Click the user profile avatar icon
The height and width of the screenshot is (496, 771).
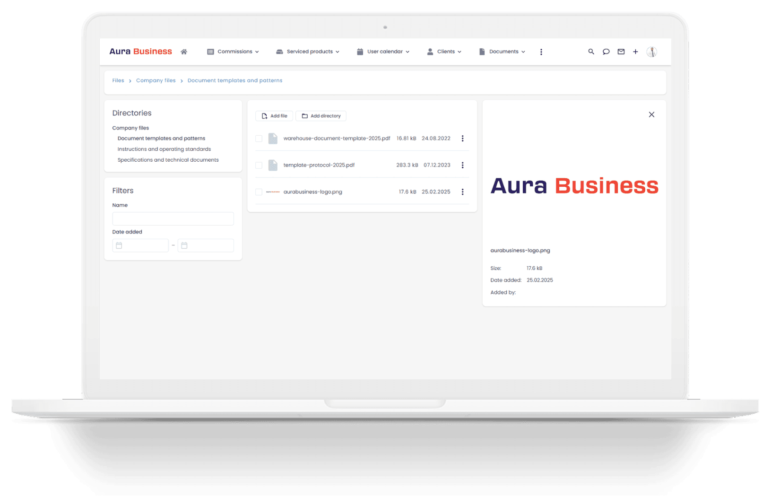(x=652, y=52)
